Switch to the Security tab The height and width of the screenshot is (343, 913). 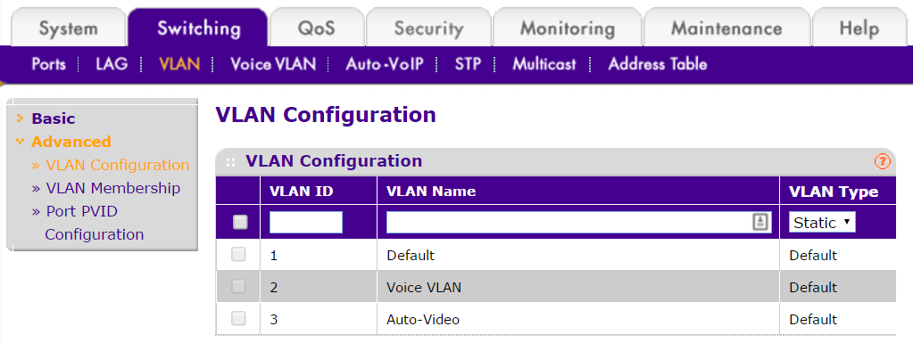(428, 28)
